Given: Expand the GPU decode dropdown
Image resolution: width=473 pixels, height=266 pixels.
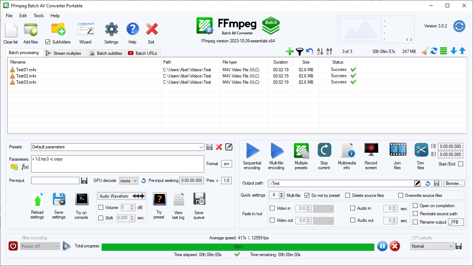Looking at the screenshot, I should (129, 180).
